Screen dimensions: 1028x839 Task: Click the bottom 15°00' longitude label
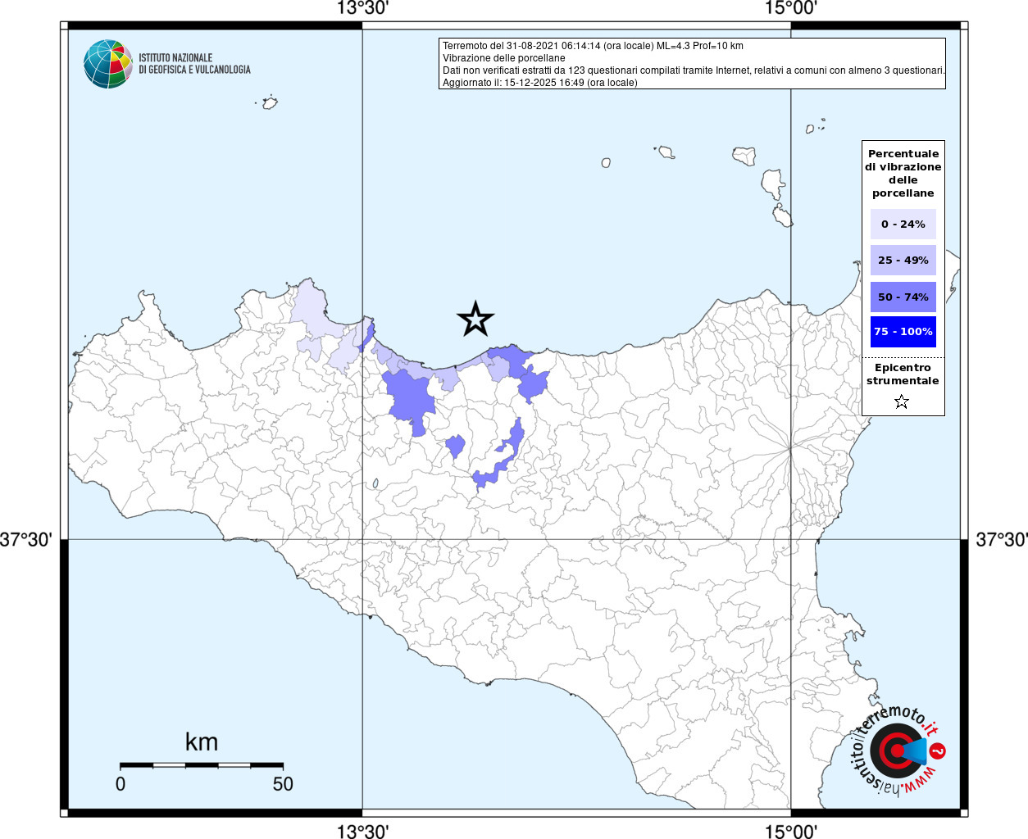point(791,831)
